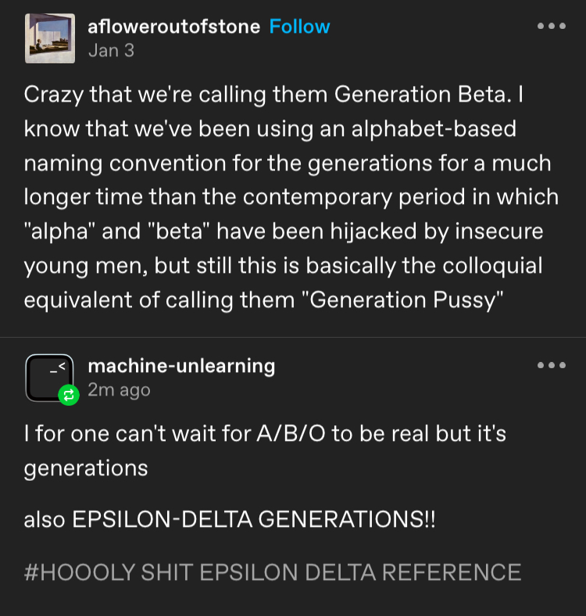
Task: Open machine-unlearning's blog via username
Action: [181, 365]
